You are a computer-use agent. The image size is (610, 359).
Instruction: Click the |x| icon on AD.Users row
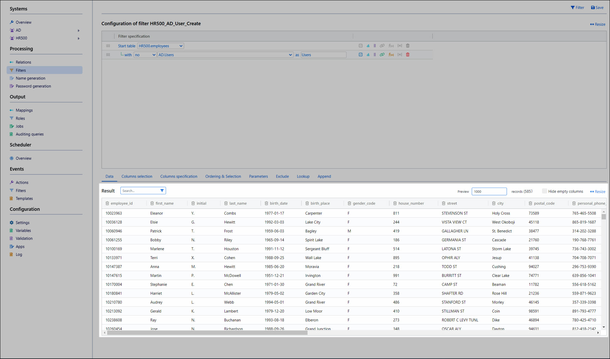(400, 55)
